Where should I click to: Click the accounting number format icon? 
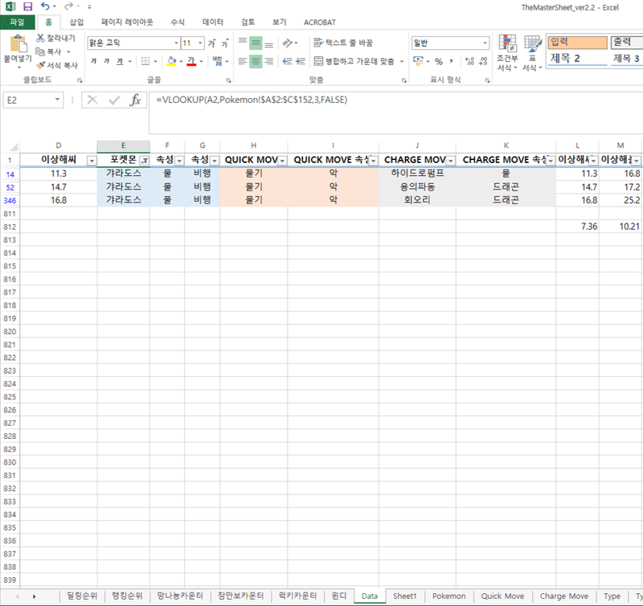pos(418,61)
